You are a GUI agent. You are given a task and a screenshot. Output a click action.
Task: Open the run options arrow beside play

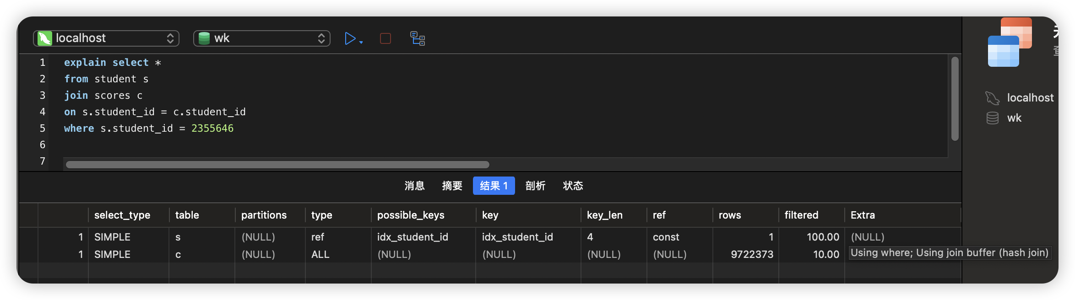pyautogui.click(x=361, y=42)
